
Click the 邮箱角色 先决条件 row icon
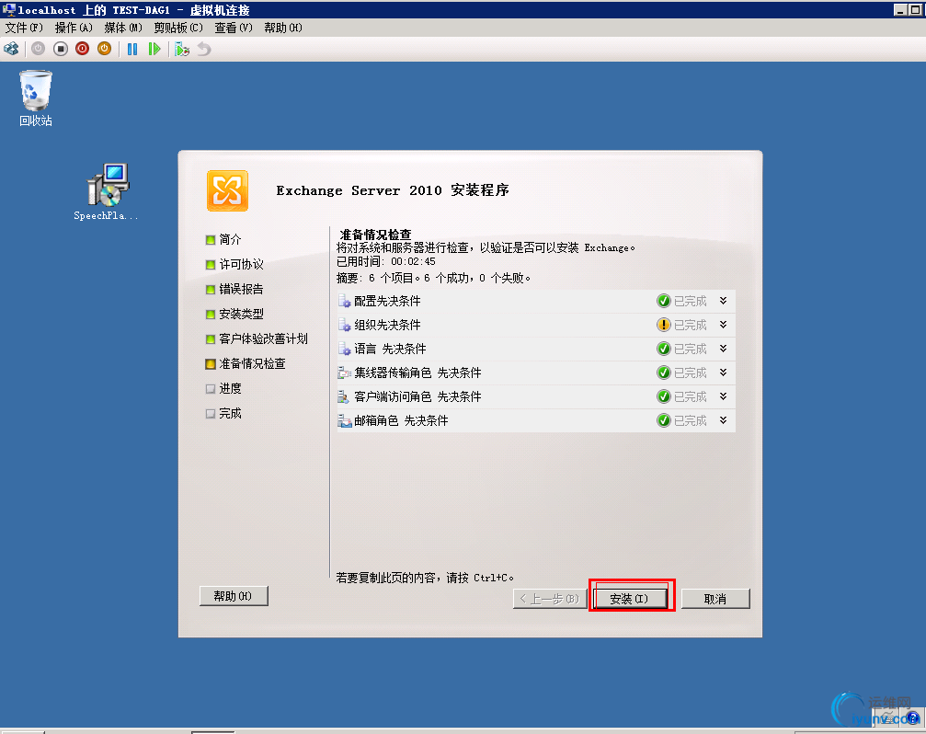344,420
